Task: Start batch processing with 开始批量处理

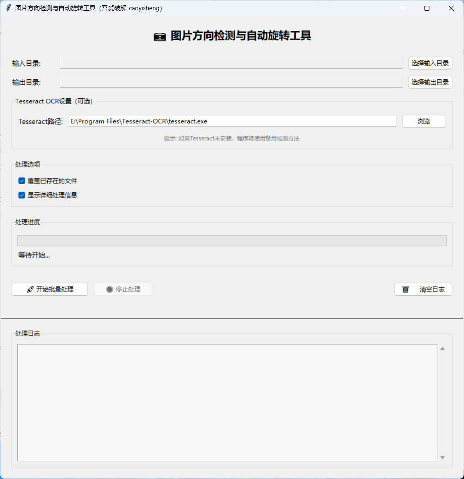Action: [x=49, y=289]
